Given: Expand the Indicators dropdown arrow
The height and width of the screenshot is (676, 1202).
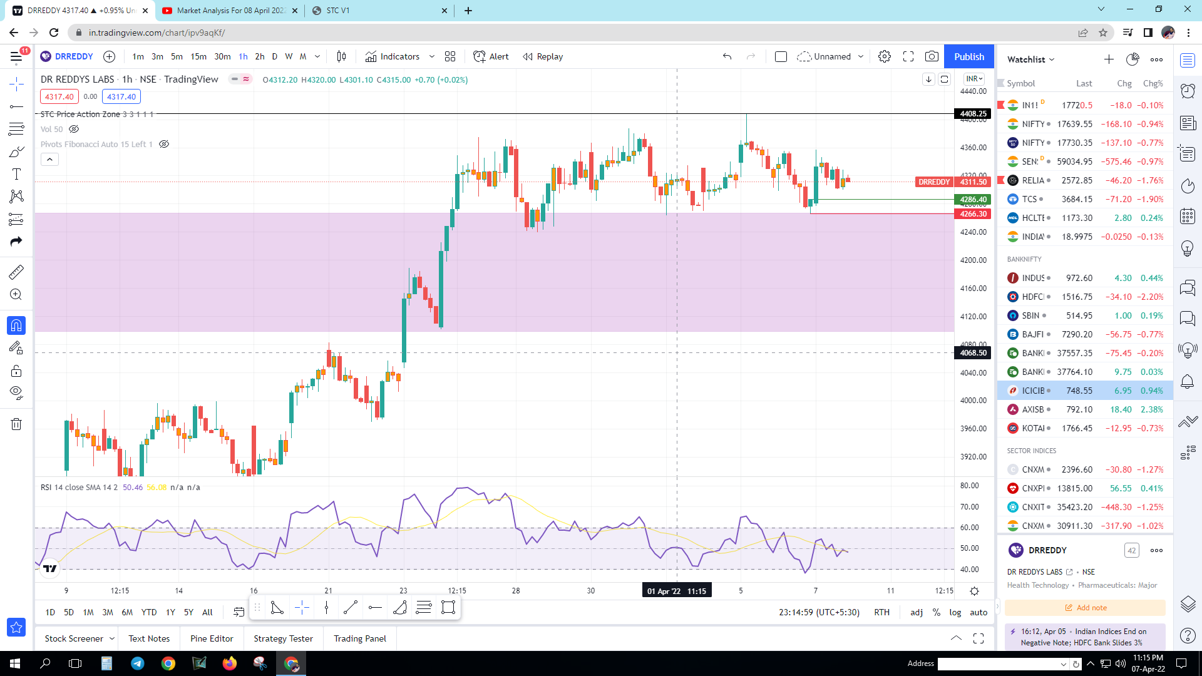Looking at the screenshot, I should (x=432, y=56).
